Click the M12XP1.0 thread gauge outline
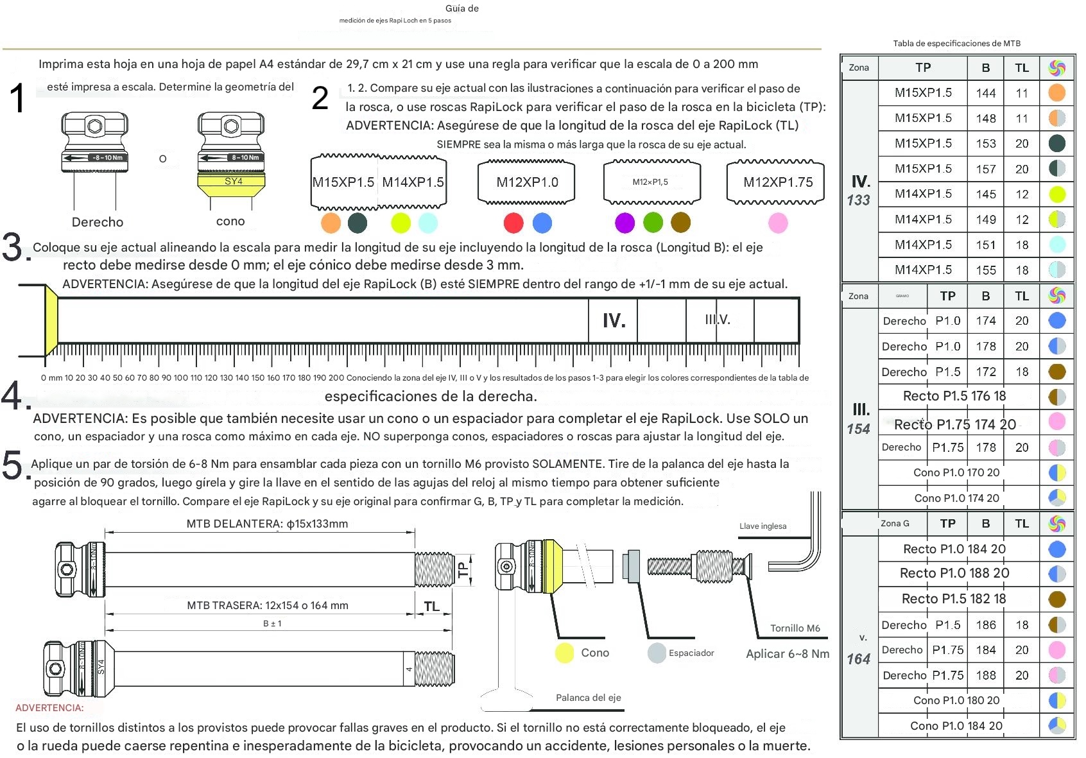1086x758 pixels. point(526,182)
